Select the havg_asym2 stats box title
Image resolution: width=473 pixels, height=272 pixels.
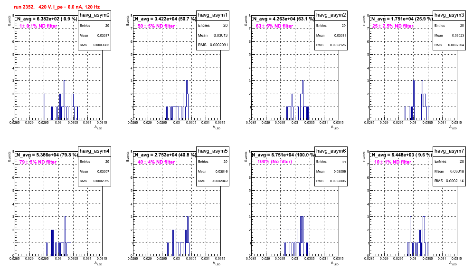click(x=331, y=15)
